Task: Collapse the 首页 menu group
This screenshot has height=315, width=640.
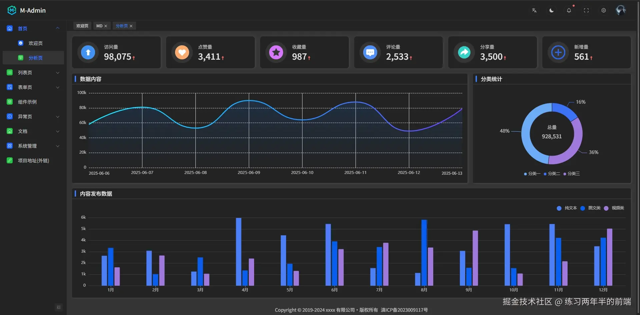Action: 58,28
